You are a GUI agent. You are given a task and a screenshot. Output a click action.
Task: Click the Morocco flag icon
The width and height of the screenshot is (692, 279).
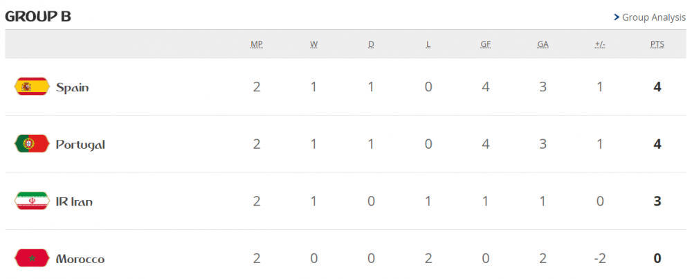[32, 259]
